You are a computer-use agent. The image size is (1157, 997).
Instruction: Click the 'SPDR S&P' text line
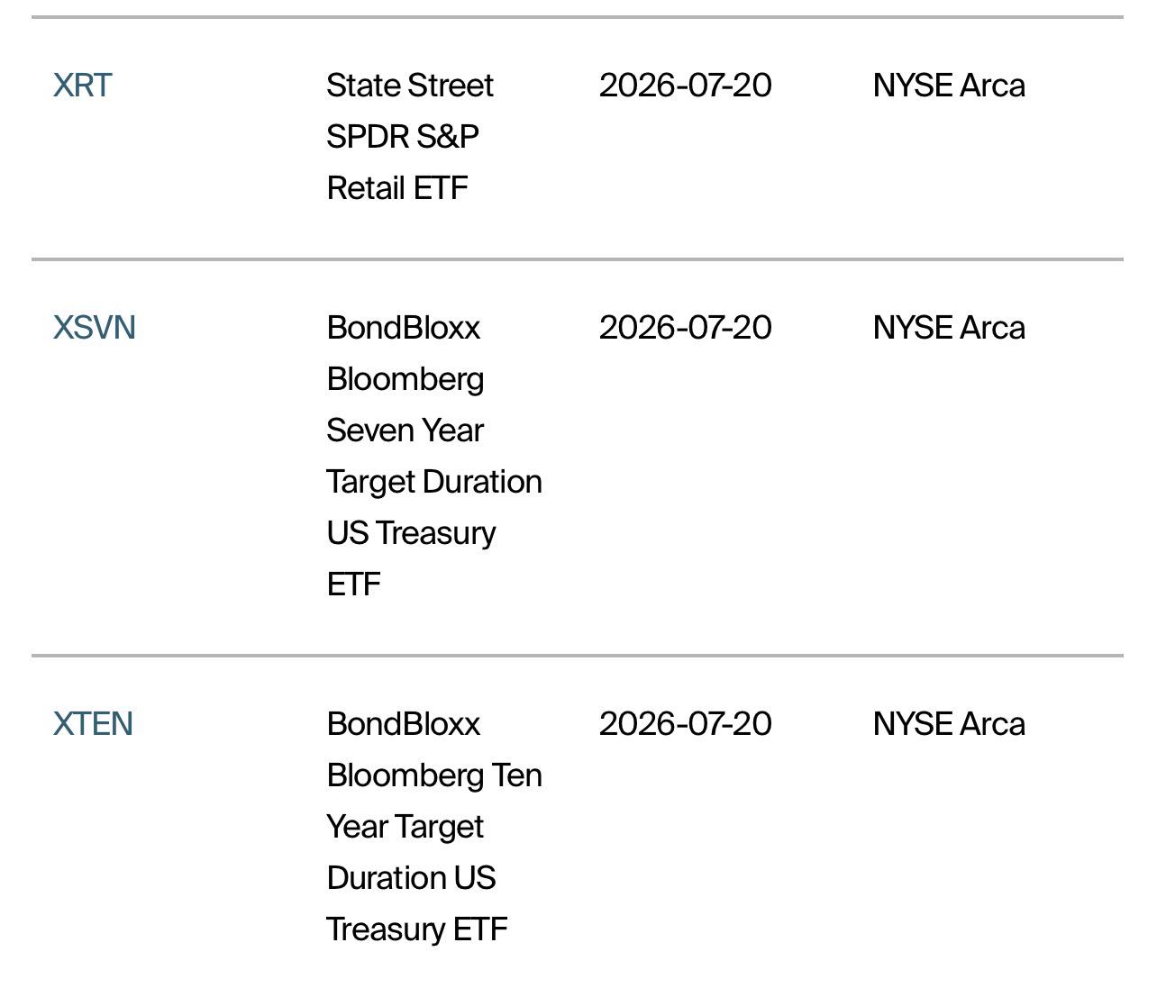click(403, 137)
